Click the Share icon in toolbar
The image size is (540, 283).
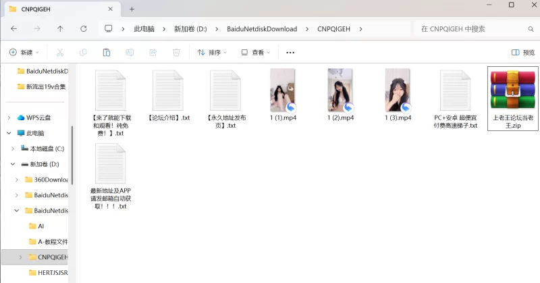153,53
